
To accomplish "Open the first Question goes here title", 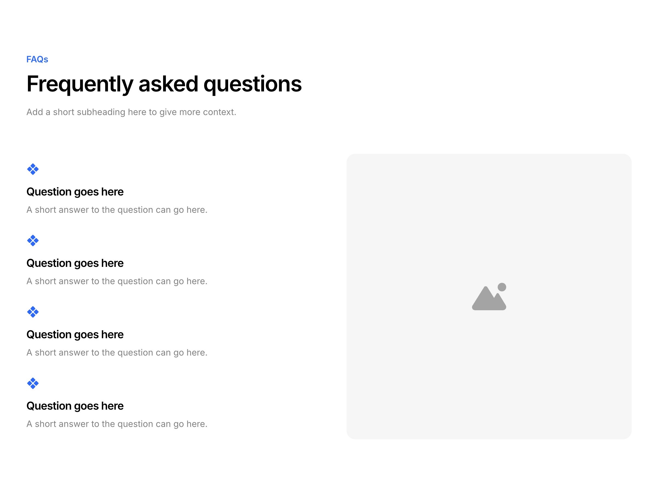I will (75, 192).
